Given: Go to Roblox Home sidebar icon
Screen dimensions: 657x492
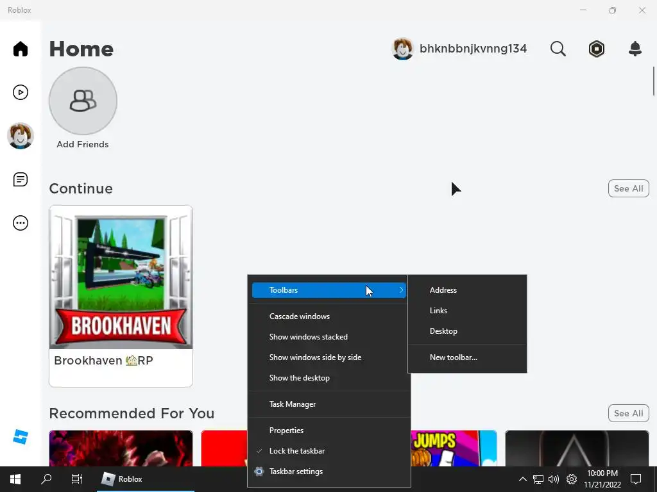Looking at the screenshot, I should pos(20,49).
